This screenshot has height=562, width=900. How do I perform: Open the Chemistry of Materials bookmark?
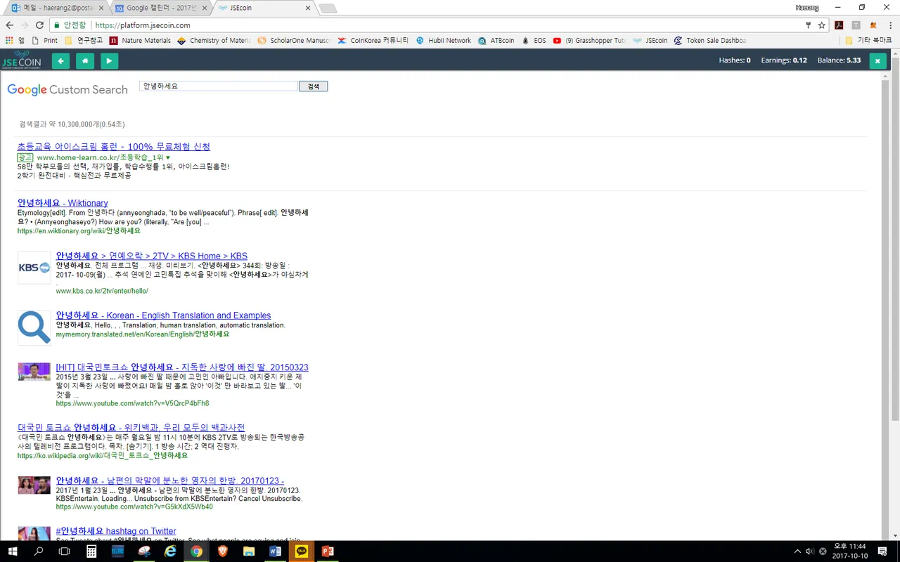point(214,41)
